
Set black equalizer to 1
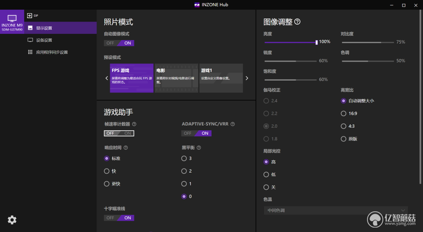coord(184,184)
